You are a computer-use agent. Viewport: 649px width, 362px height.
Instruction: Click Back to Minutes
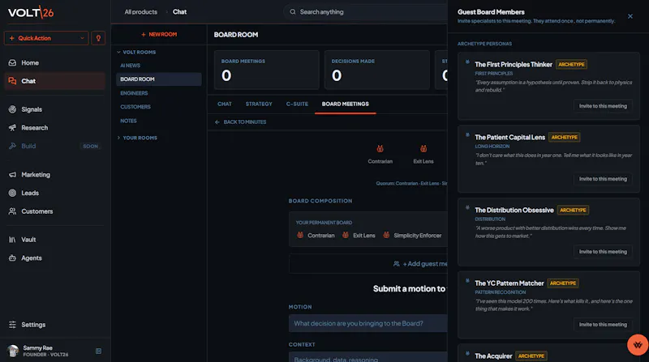coord(240,122)
